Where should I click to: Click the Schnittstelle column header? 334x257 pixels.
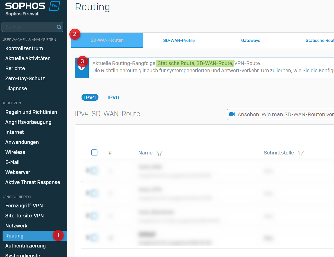[279, 153]
